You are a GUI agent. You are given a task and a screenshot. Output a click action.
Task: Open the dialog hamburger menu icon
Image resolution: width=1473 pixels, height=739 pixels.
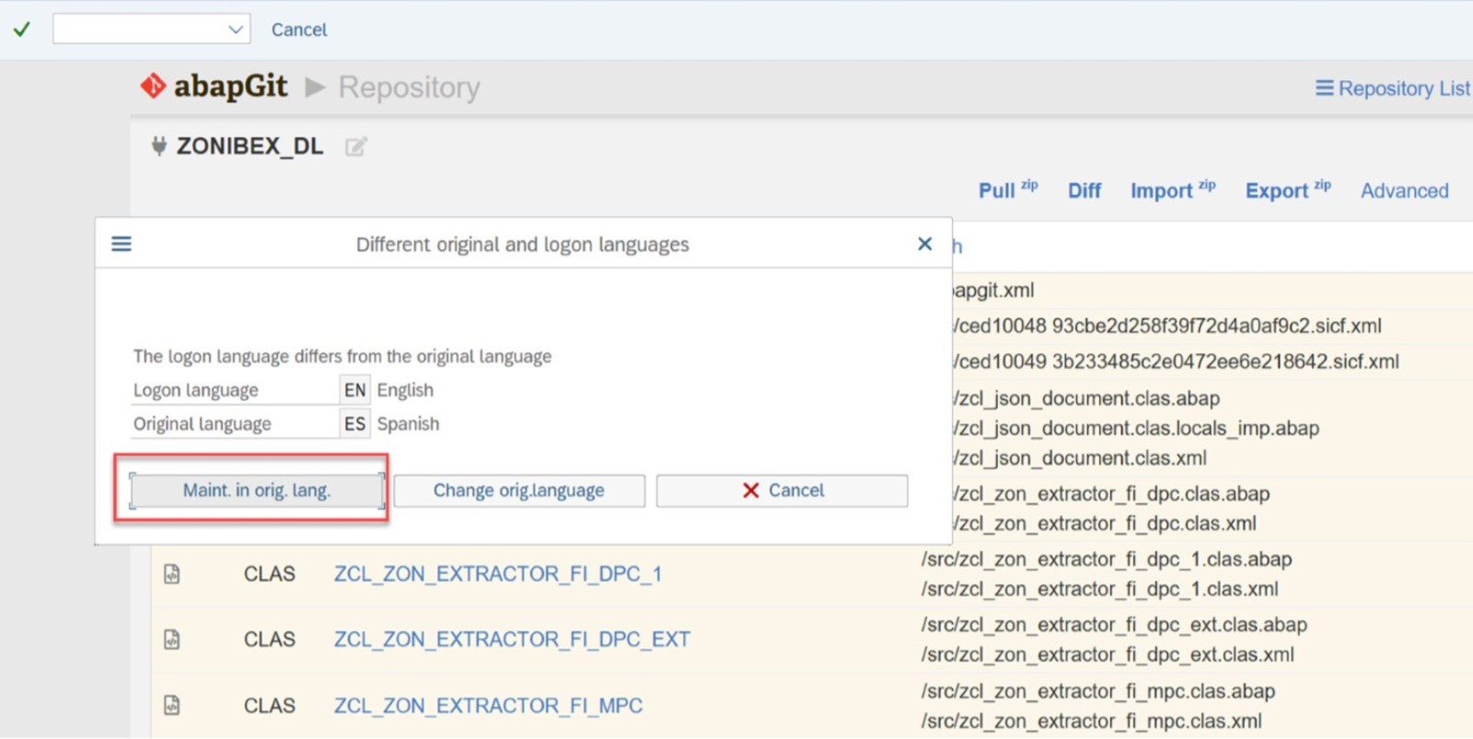[122, 244]
